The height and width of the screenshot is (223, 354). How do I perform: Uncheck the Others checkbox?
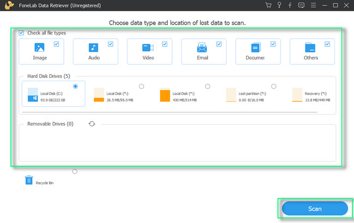[327, 44]
